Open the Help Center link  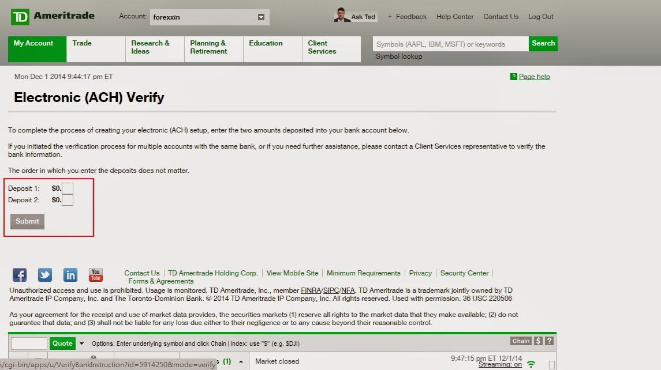(x=455, y=16)
